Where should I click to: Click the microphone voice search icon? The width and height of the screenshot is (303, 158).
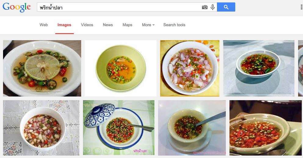pyautogui.click(x=213, y=7)
